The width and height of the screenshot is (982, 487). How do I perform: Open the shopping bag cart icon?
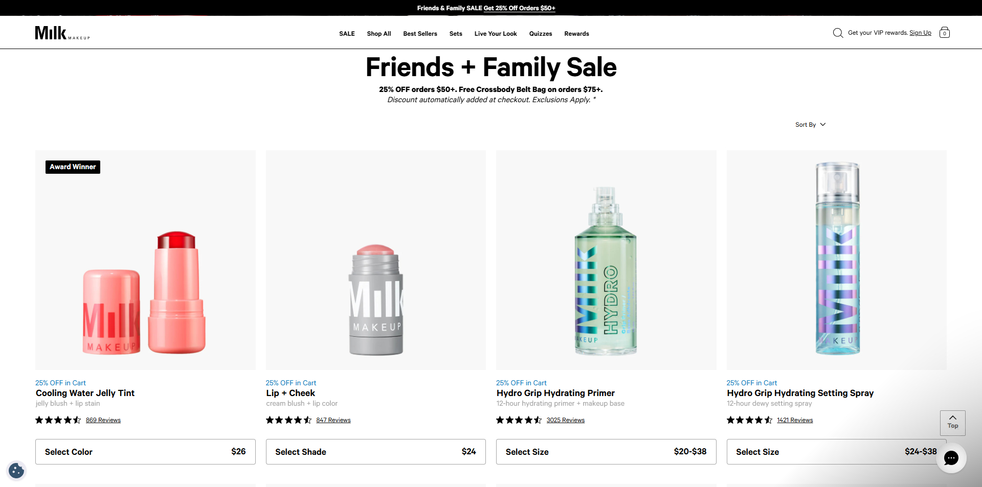point(944,33)
